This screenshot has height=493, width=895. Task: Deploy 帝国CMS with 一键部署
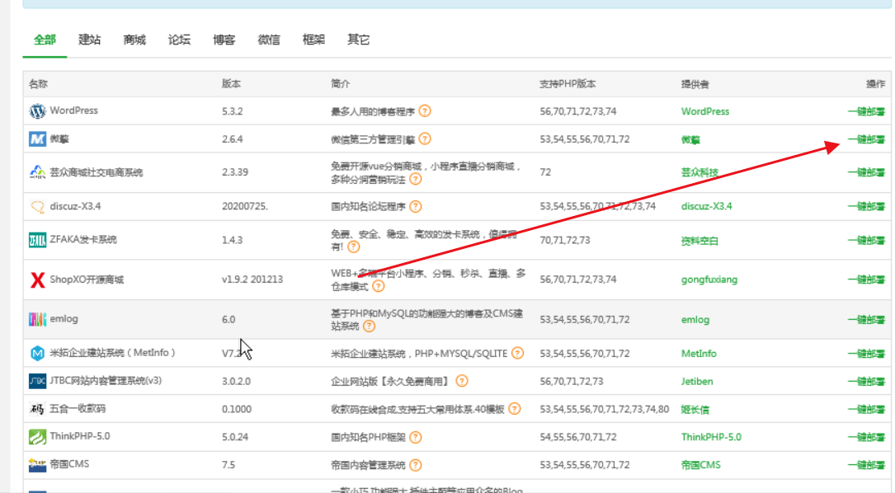point(866,465)
